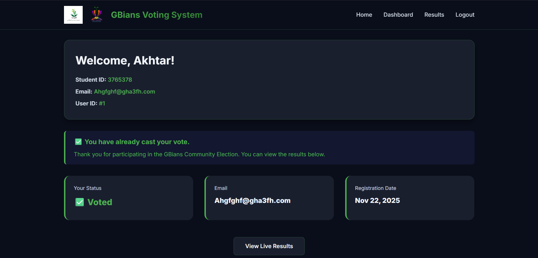Select the Welcome, Akhtar heading

[x=125, y=60]
